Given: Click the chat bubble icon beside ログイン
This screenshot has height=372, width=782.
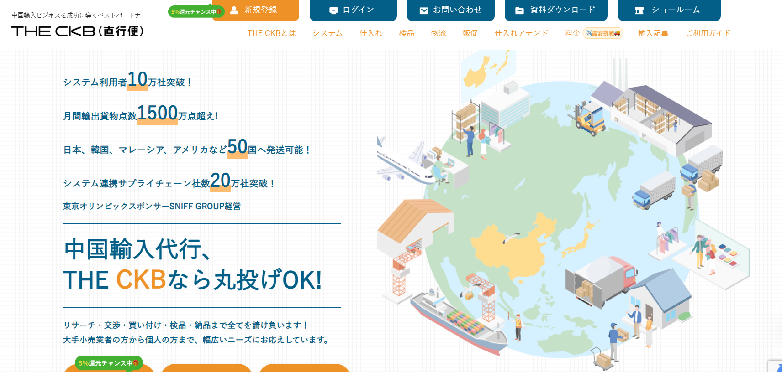Looking at the screenshot, I should pos(333,10).
